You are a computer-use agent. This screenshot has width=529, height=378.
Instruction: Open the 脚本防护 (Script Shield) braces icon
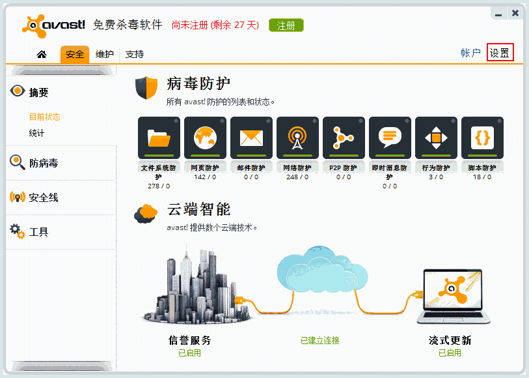click(482, 138)
